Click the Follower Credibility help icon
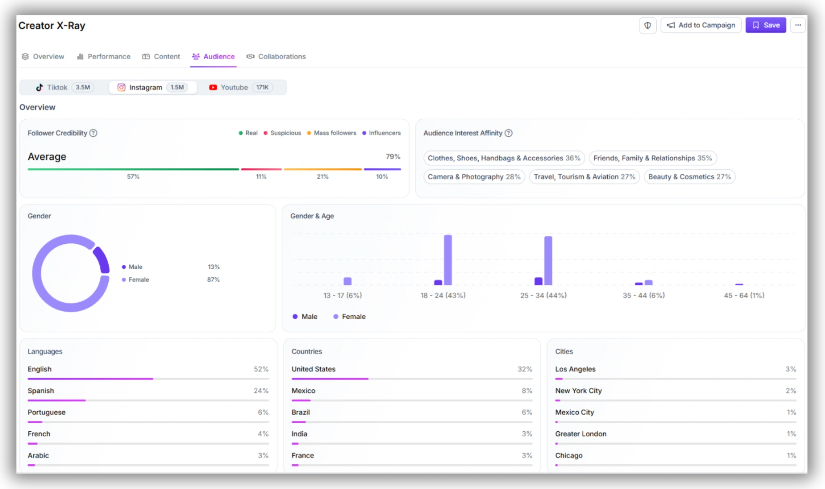Screen dimensions: 825x489 point(93,133)
